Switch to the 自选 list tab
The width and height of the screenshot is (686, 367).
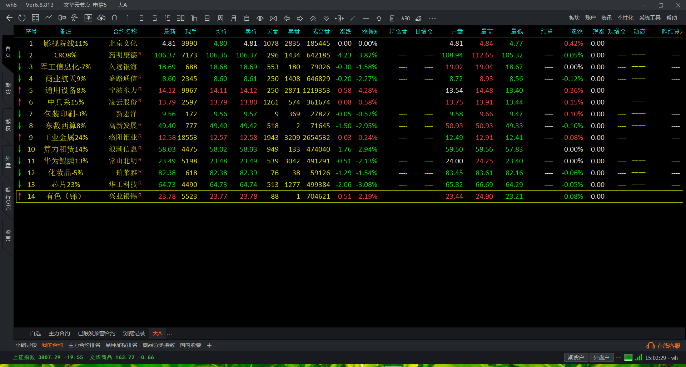[35, 333]
